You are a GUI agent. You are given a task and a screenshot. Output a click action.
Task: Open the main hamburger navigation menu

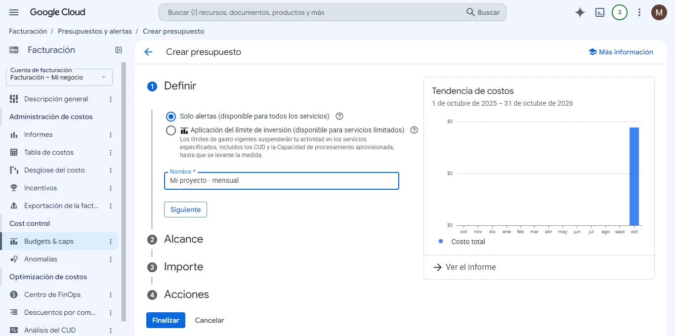pyautogui.click(x=14, y=12)
